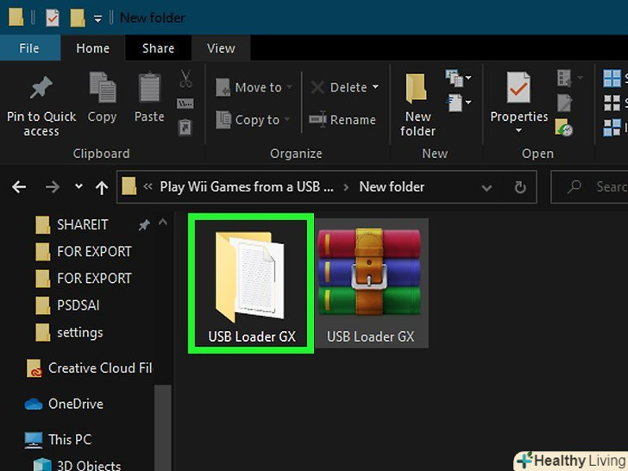Click the Delete X icon
This screenshot has width=628, height=471.
pos(317,87)
